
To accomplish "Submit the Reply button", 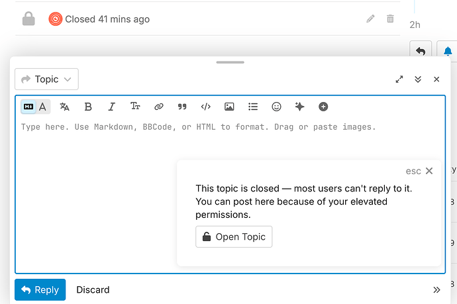I will 40,289.
